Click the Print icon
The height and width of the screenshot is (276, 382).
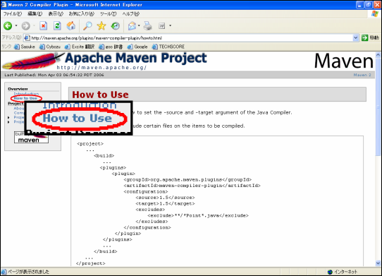tap(147, 25)
